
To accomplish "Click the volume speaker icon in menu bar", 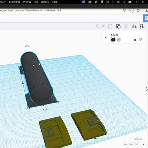I will (118, 2).
